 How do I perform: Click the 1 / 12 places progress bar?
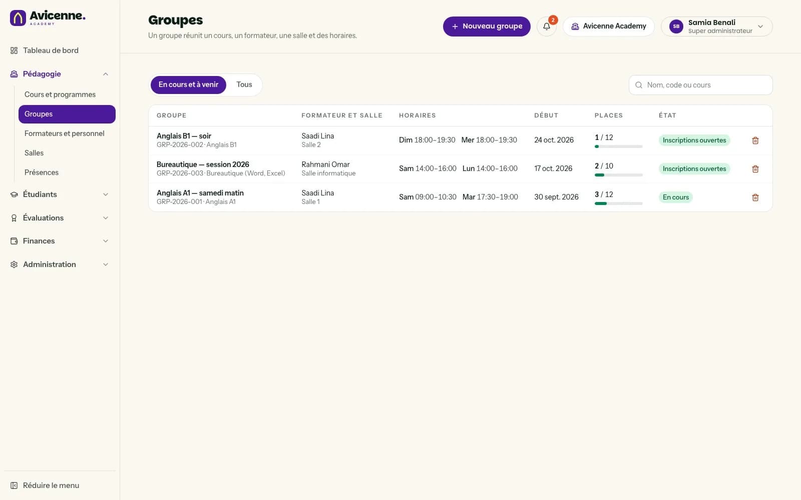(619, 146)
